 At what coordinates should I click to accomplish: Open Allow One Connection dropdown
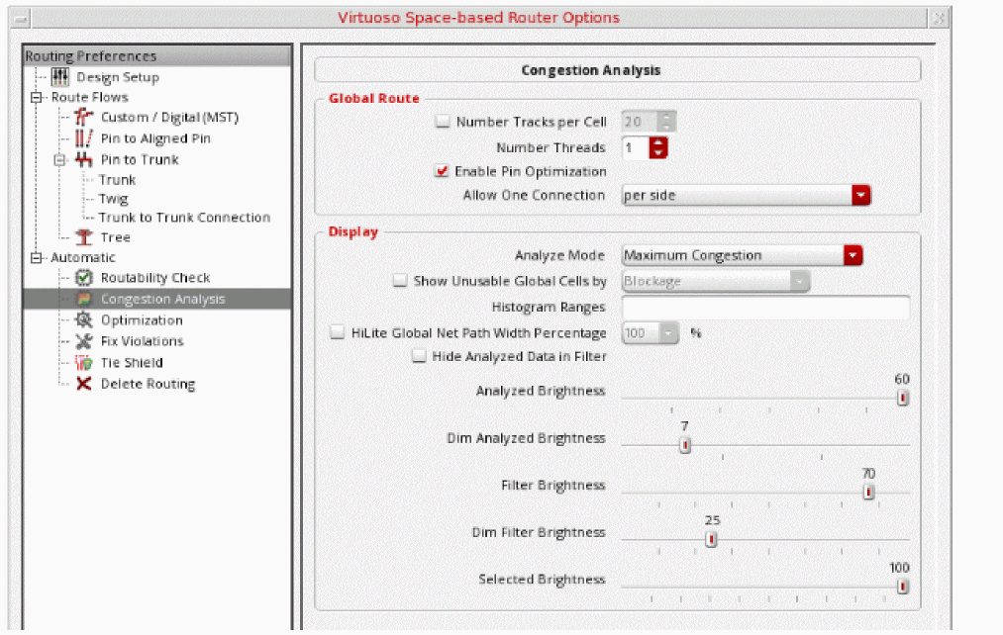[860, 195]
